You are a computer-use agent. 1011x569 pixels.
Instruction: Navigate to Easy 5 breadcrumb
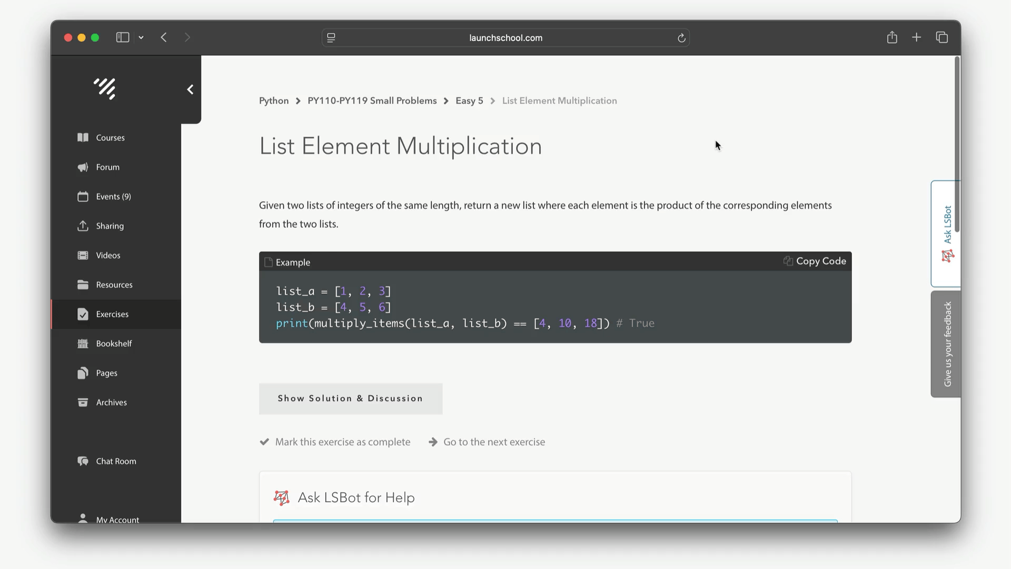[x=469, y=101]
